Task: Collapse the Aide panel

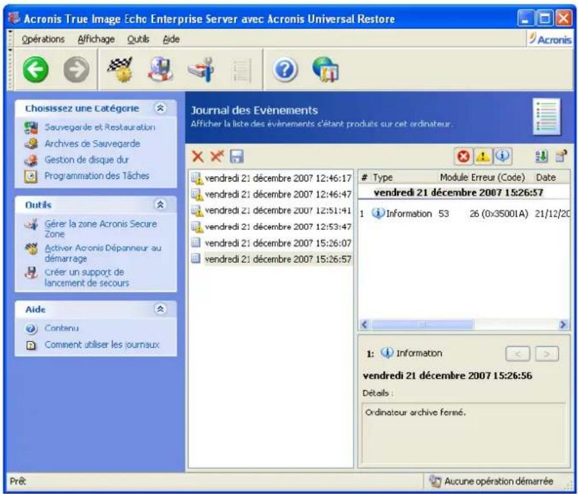Action: (160, 309)
